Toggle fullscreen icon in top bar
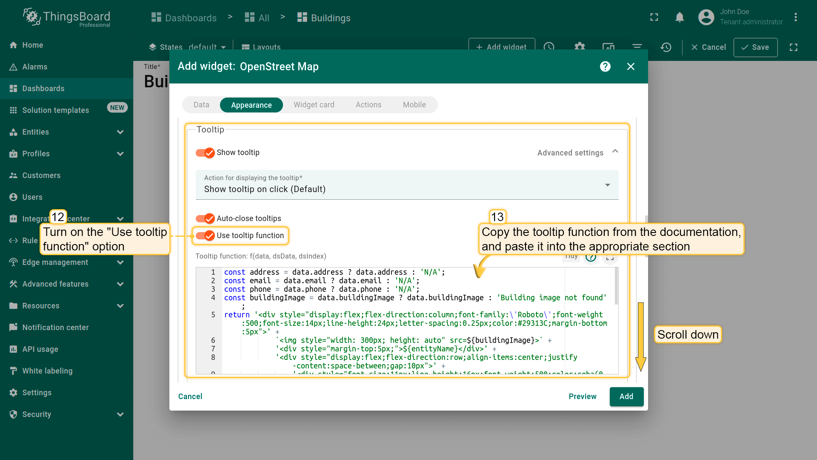Screen dimensions: 817x460 pyautogui.click(x=654, y=17)
